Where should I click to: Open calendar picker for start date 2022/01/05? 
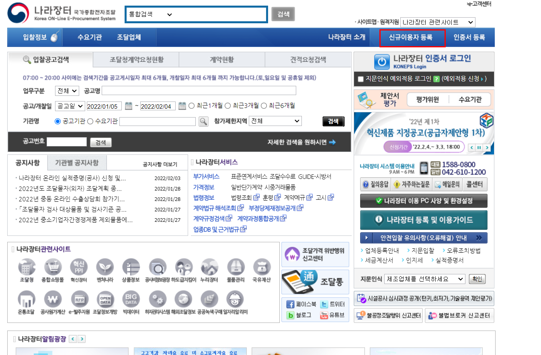tap(129, 106)
